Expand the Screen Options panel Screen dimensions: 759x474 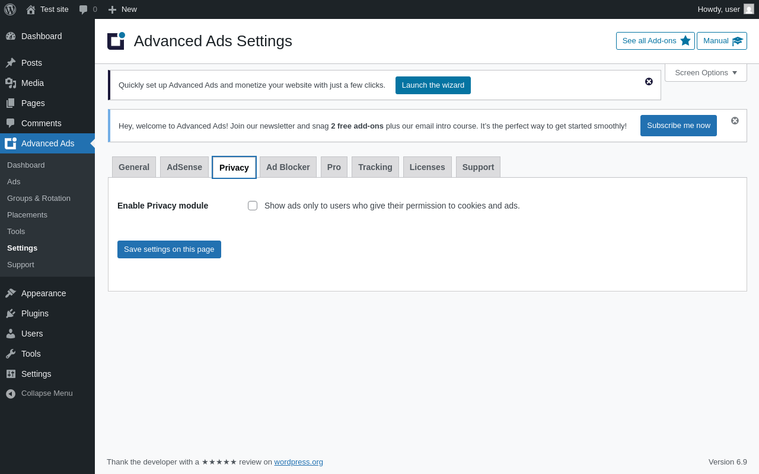pos(706,72)
